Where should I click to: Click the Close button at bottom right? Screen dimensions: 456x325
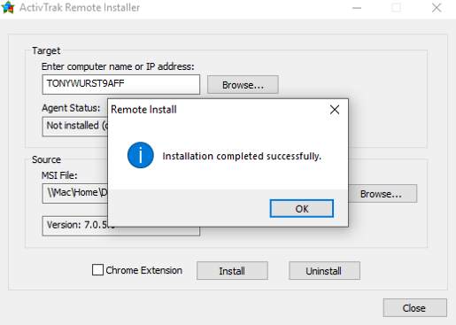(415, 308)
